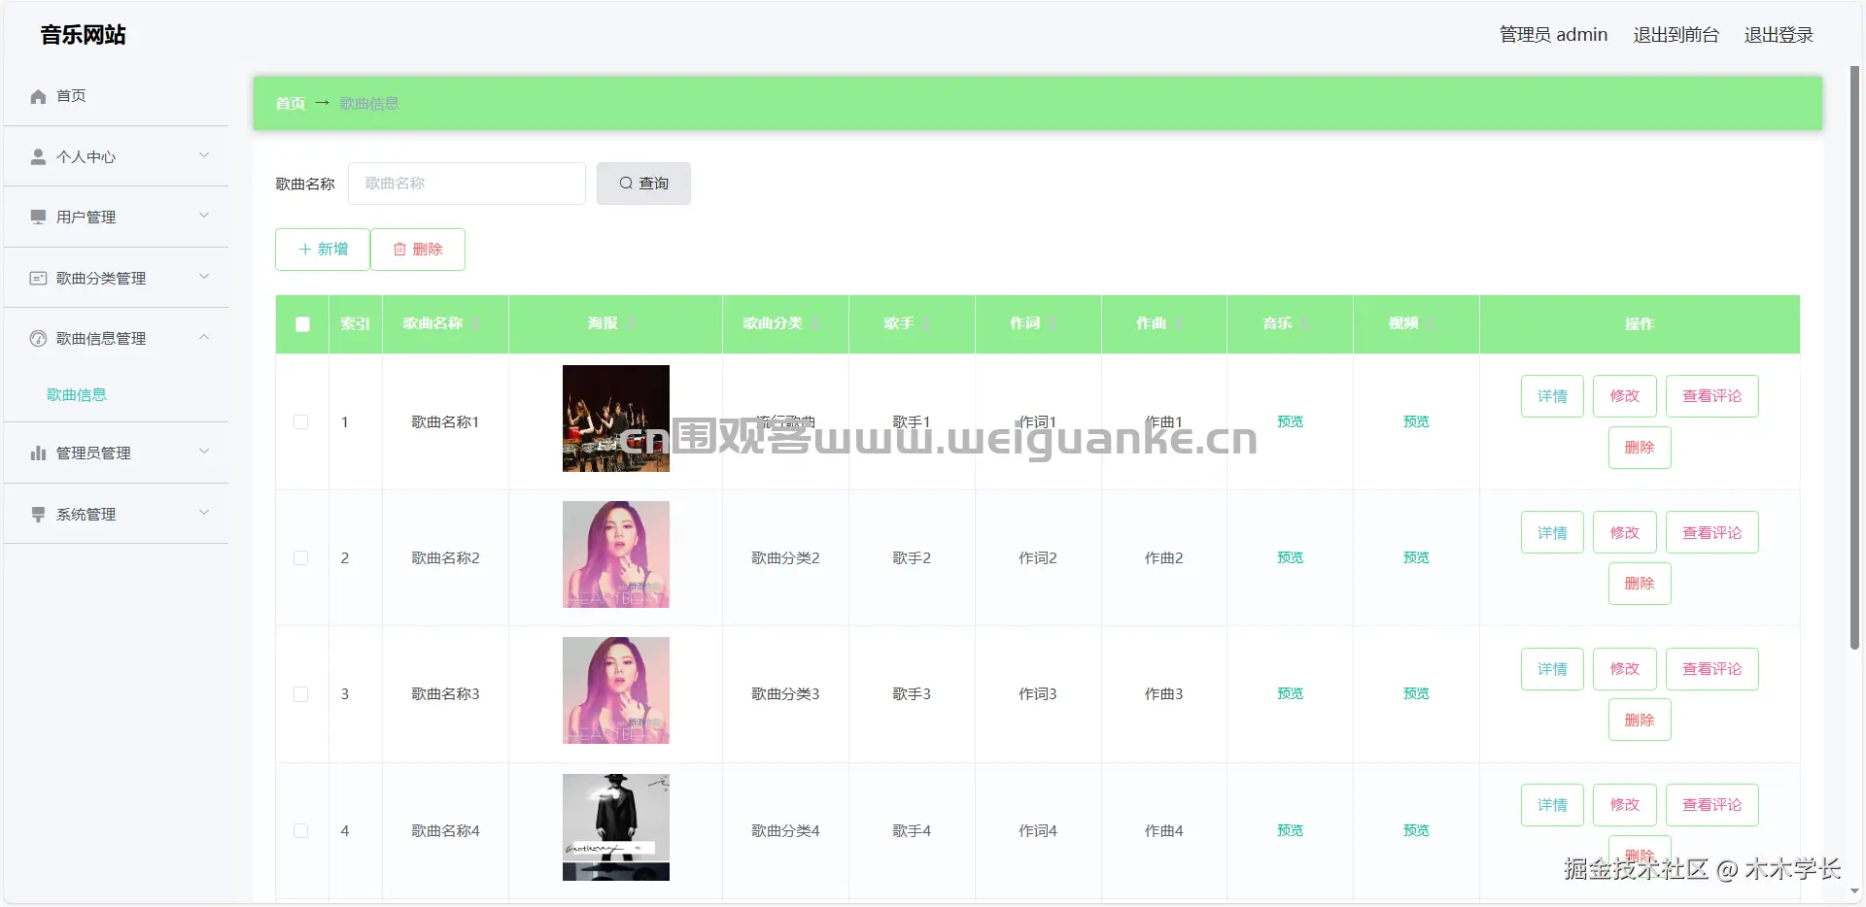
Task: Open 查看评论 for 歌曲名称3
Action: click(x=1712, y=669)
